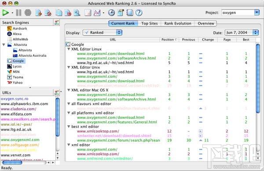
Task: Pause the running update
Action: pyautogui.click(x=18, y=13)
